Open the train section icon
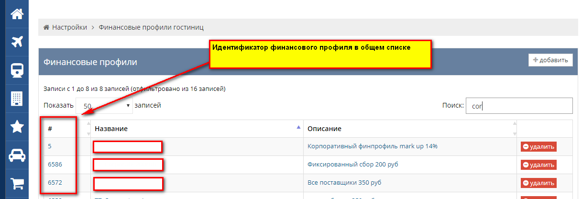 (17, 70)
